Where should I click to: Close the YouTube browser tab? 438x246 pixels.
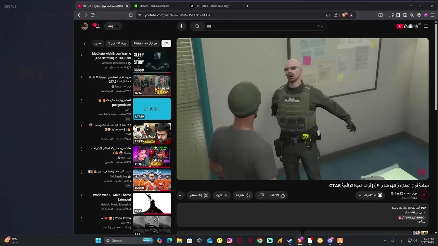click(x=127, y=6)
